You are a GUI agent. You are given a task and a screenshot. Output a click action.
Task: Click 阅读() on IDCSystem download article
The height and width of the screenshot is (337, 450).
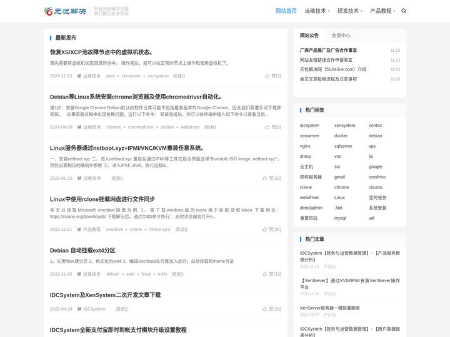[122, 309]
